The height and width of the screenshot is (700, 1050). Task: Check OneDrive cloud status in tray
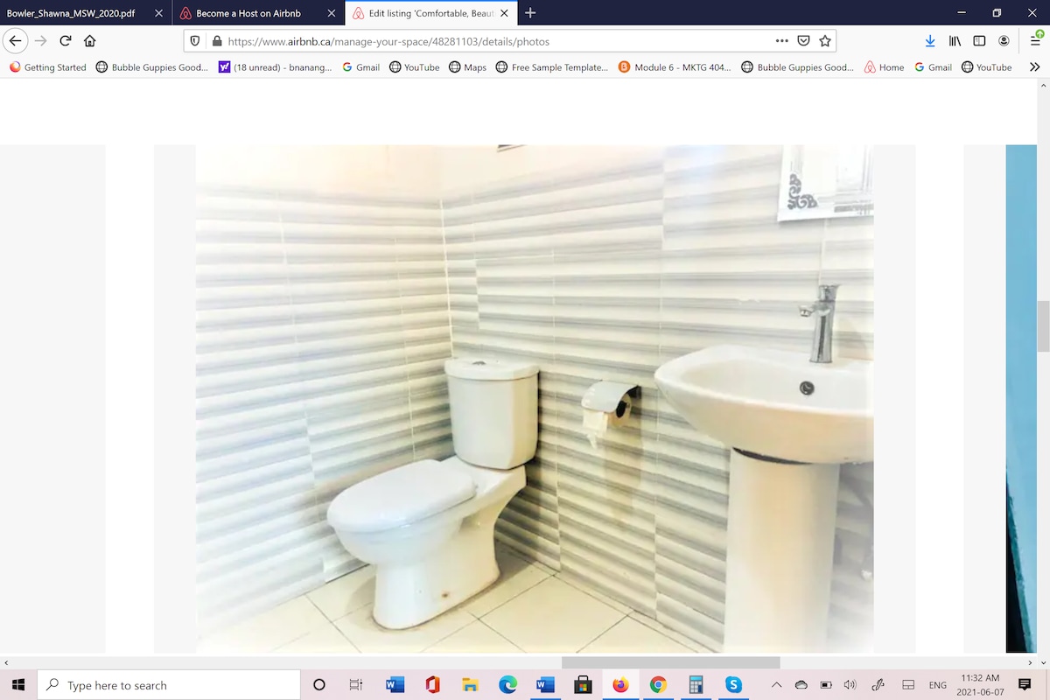point(801,685)
